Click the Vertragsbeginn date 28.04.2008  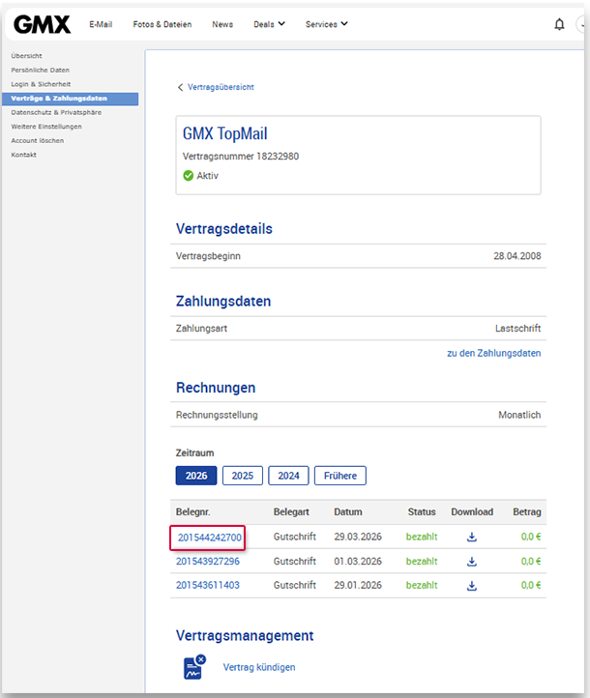pyautogui.click(x=516, y=256)
